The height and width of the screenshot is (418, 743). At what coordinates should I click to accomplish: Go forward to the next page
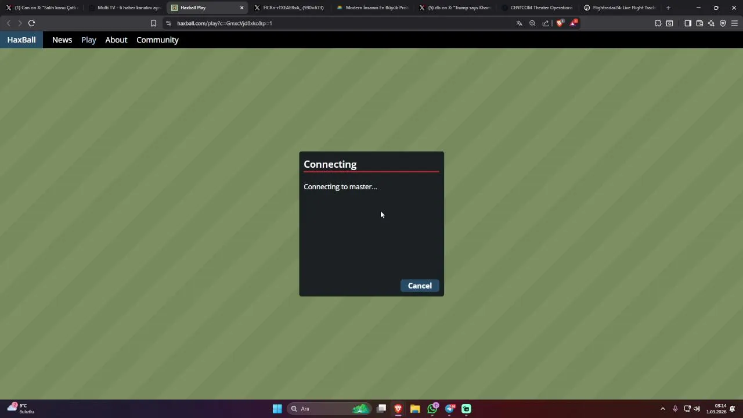coord(20,23)
